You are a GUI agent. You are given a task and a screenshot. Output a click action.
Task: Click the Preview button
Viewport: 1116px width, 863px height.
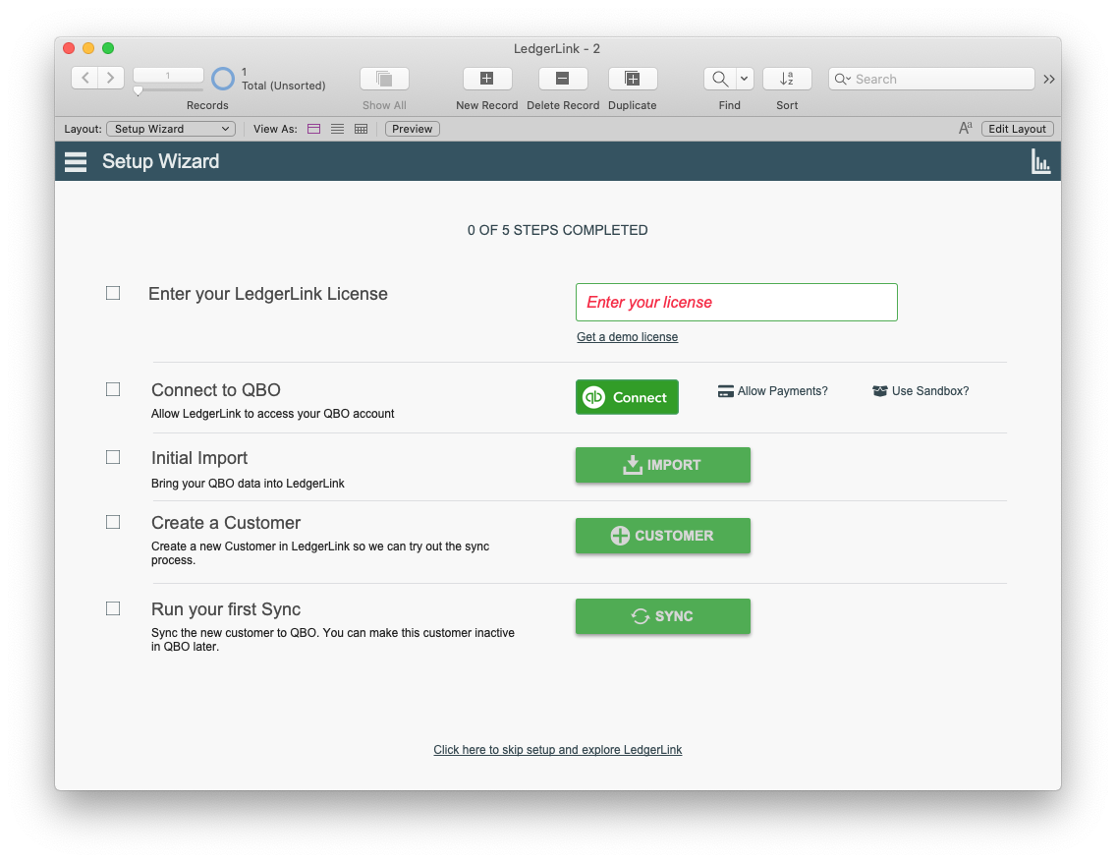point(412,129)
